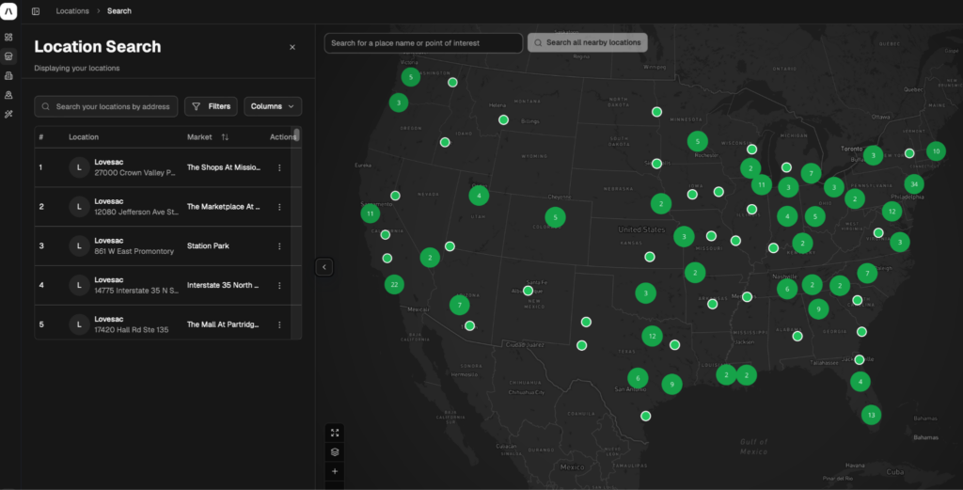Open actions menu for 12080 Jefferson Ave row
963x490 pixels.
279,207
